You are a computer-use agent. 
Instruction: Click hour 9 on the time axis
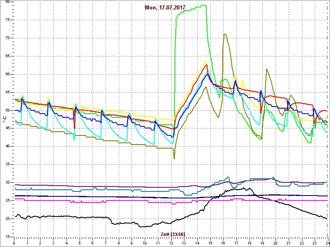(x=132, y=242)
